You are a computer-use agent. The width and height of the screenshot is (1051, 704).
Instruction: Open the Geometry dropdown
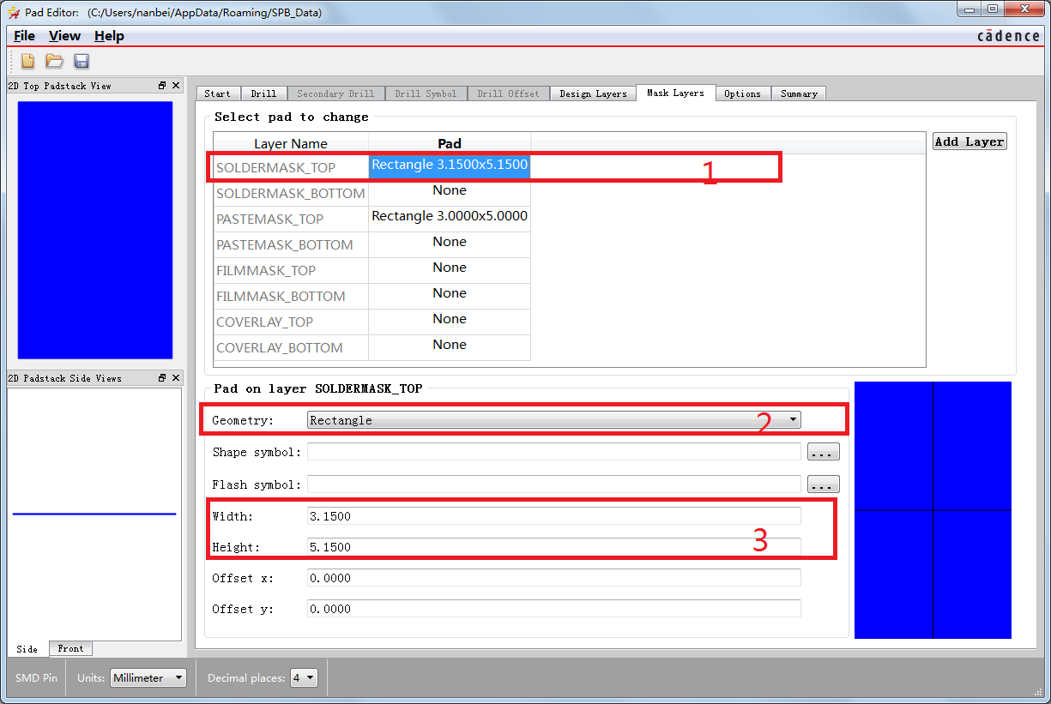click(553, 420)
